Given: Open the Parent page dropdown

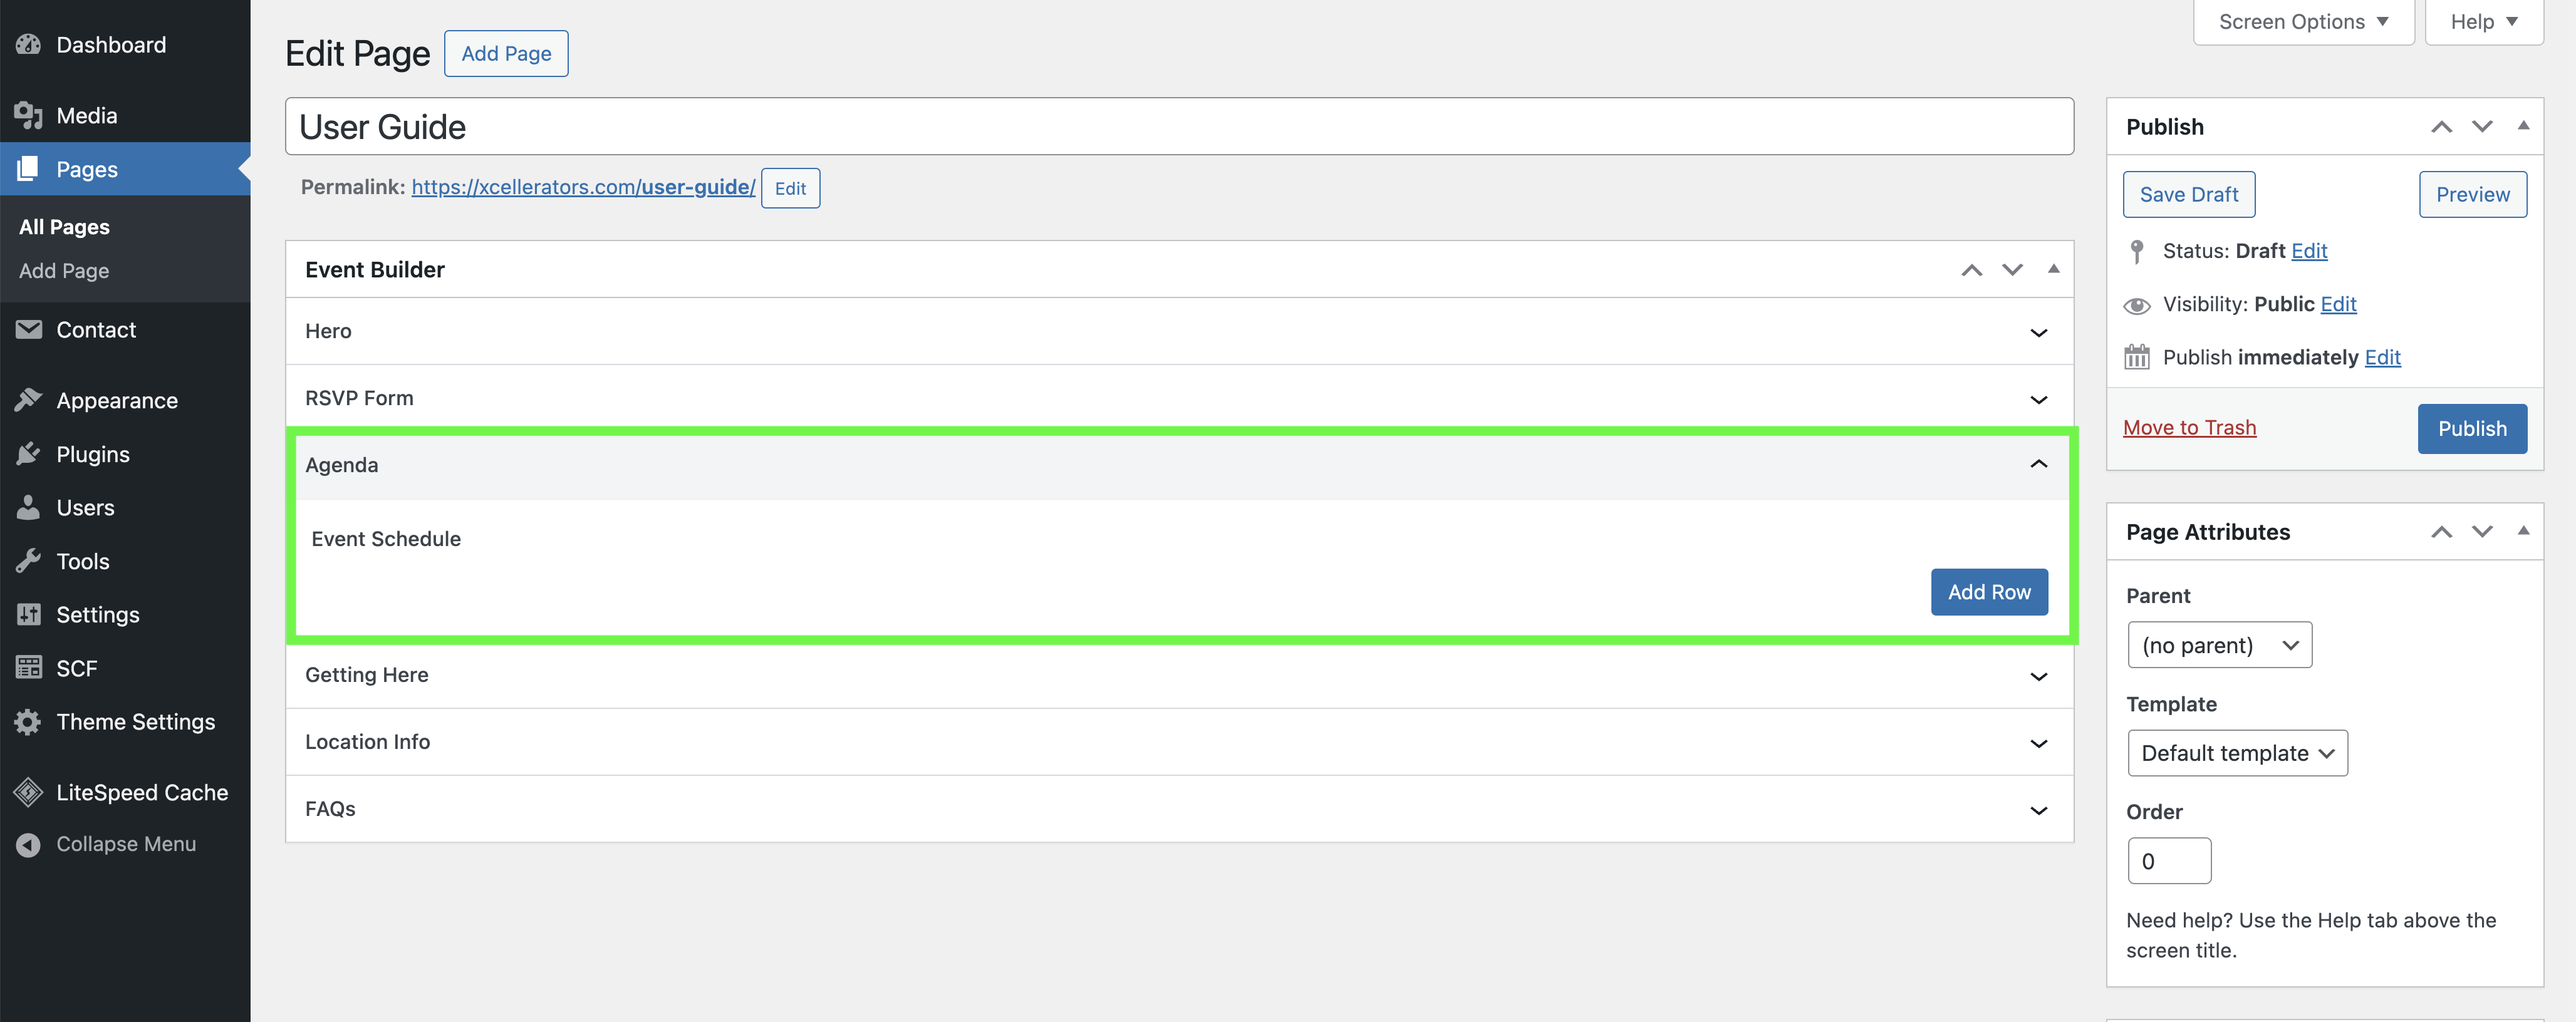Looking at the screenshot, I should click(2219, 645).
